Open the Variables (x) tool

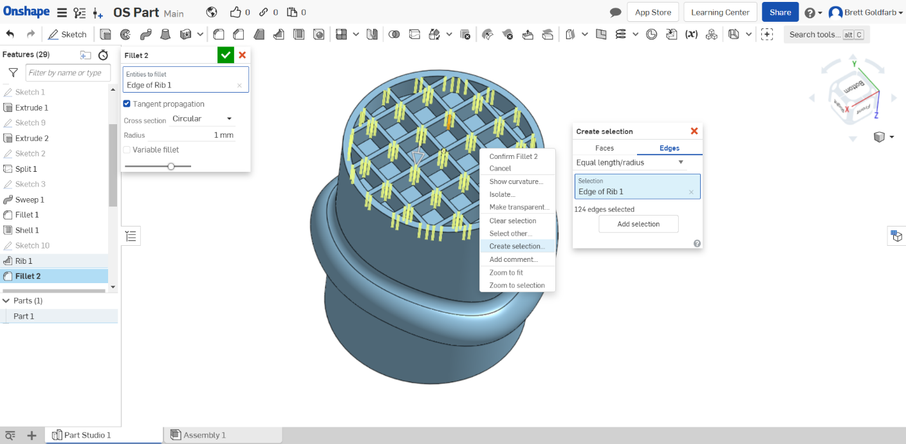pyautogui.click(x=691, y=34)
